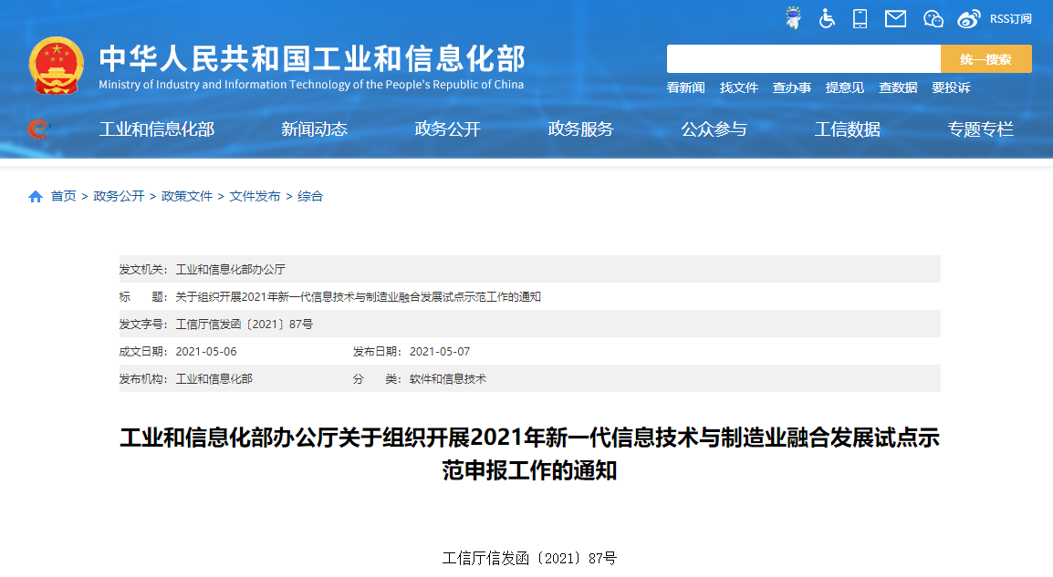The height and width of the screenshot is (577, 1053).
Task: Click the wheelchair accessibility icon
Action: click(827, 18)
